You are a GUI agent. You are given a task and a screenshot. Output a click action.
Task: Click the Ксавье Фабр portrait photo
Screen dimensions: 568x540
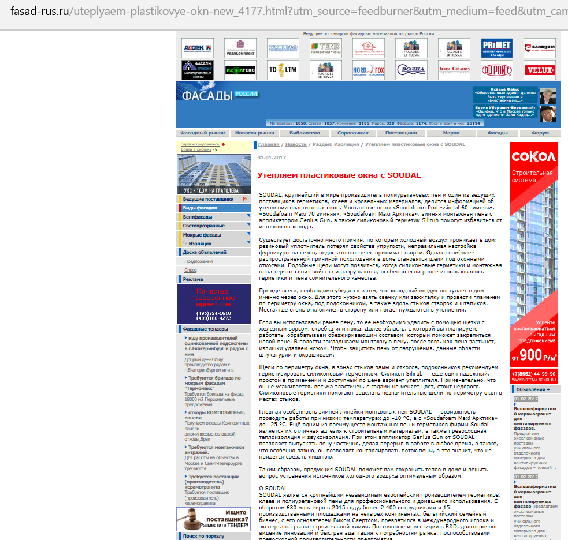pyautogui.click(x=548, y=96)
